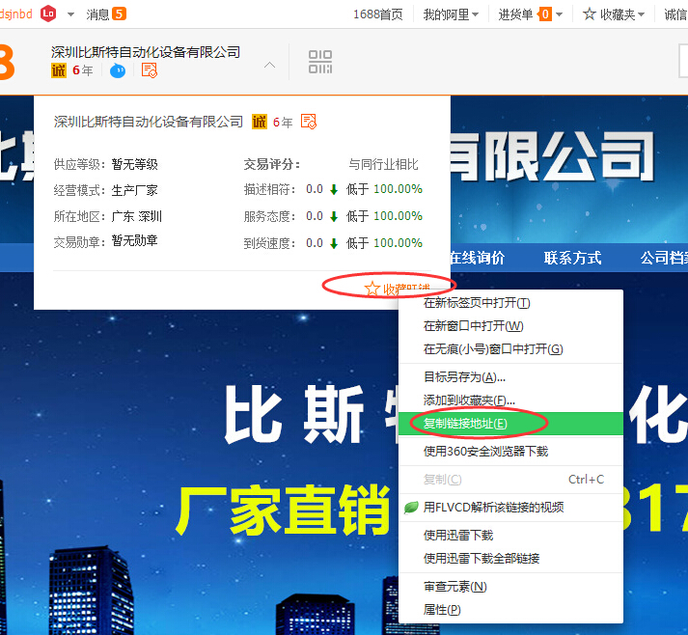Open the QR code icon in header

coord(320,62)
